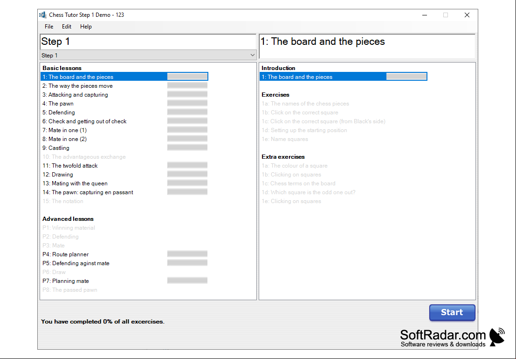Select lesson 12: Drawing
Image resolution: width=516 pixels, height=359 pixels.
point(58,175)
